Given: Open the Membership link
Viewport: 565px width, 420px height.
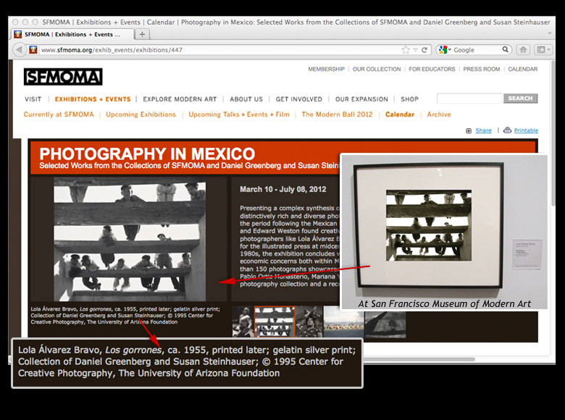Looking at the screenshot, I should coord(326,70).
